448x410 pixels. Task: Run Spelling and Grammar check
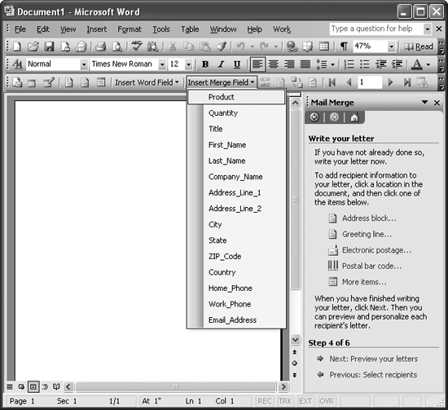[137, 46]
